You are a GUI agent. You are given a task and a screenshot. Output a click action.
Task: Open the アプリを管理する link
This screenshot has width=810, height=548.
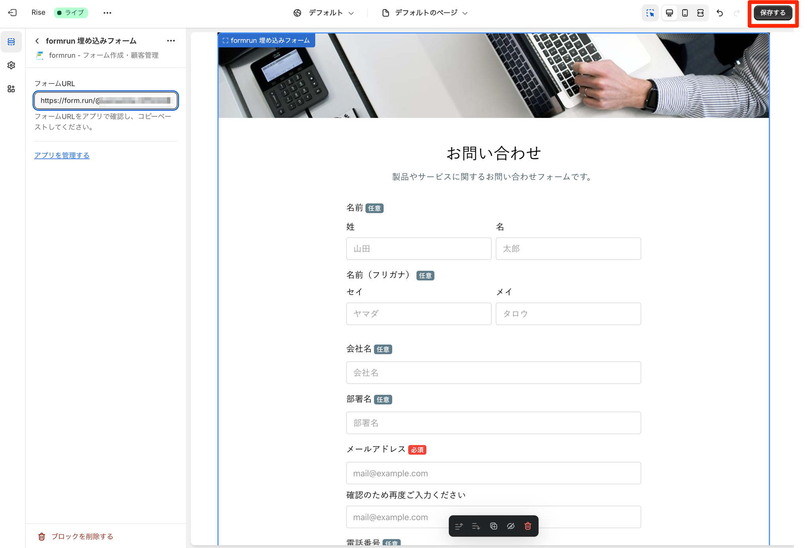coord(62,155)
